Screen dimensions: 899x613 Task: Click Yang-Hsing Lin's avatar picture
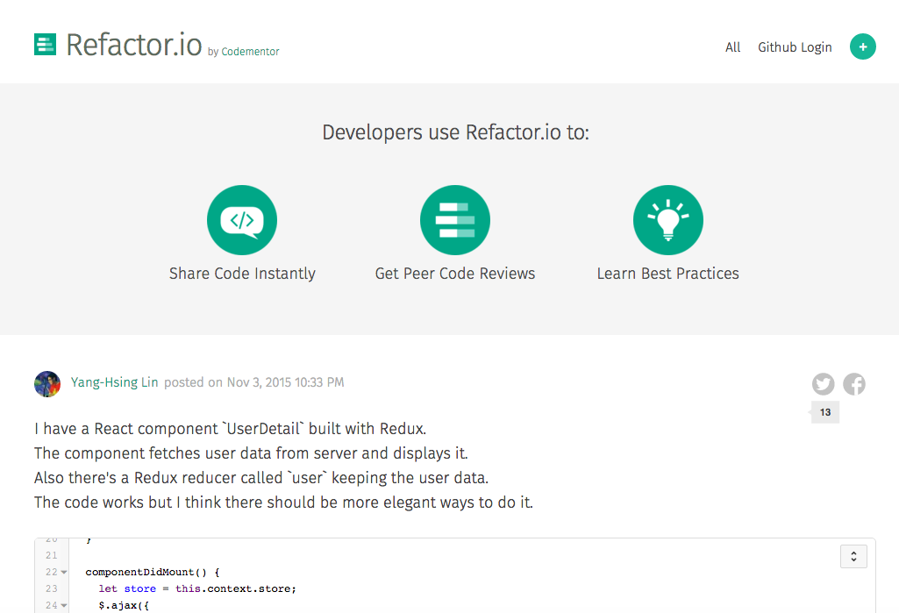tap(47, 383)
